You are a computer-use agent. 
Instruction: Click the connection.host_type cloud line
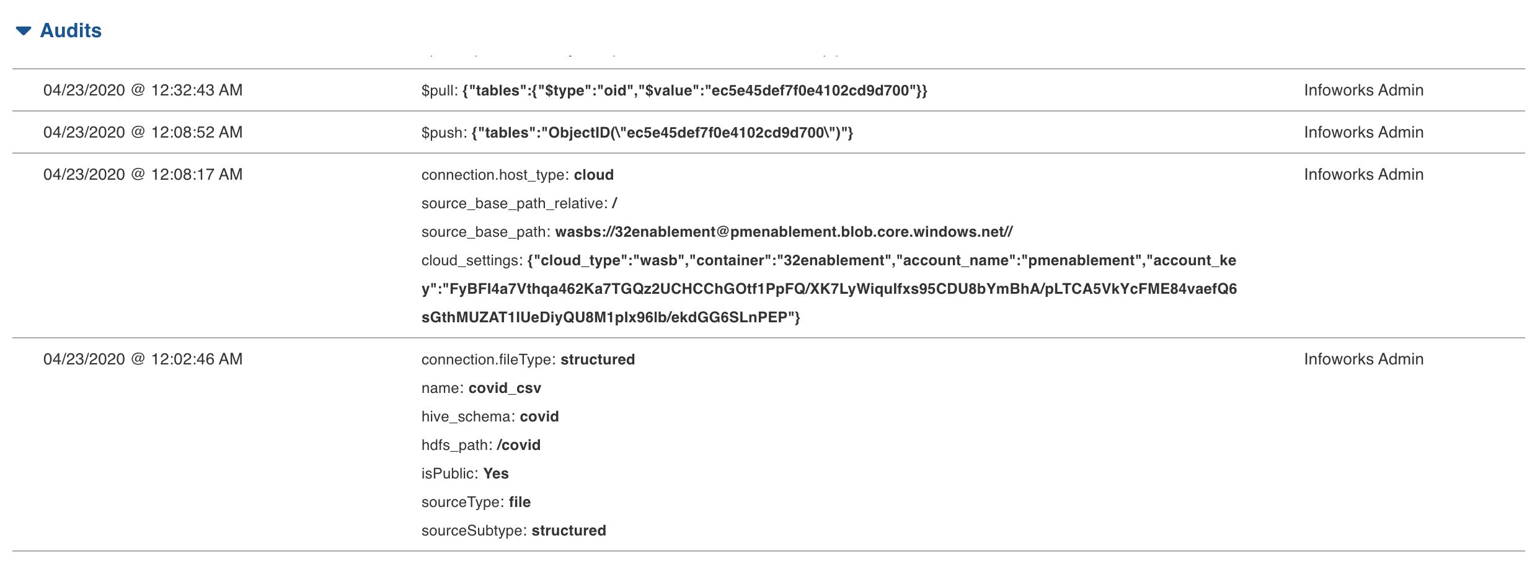tap(517, 175)
